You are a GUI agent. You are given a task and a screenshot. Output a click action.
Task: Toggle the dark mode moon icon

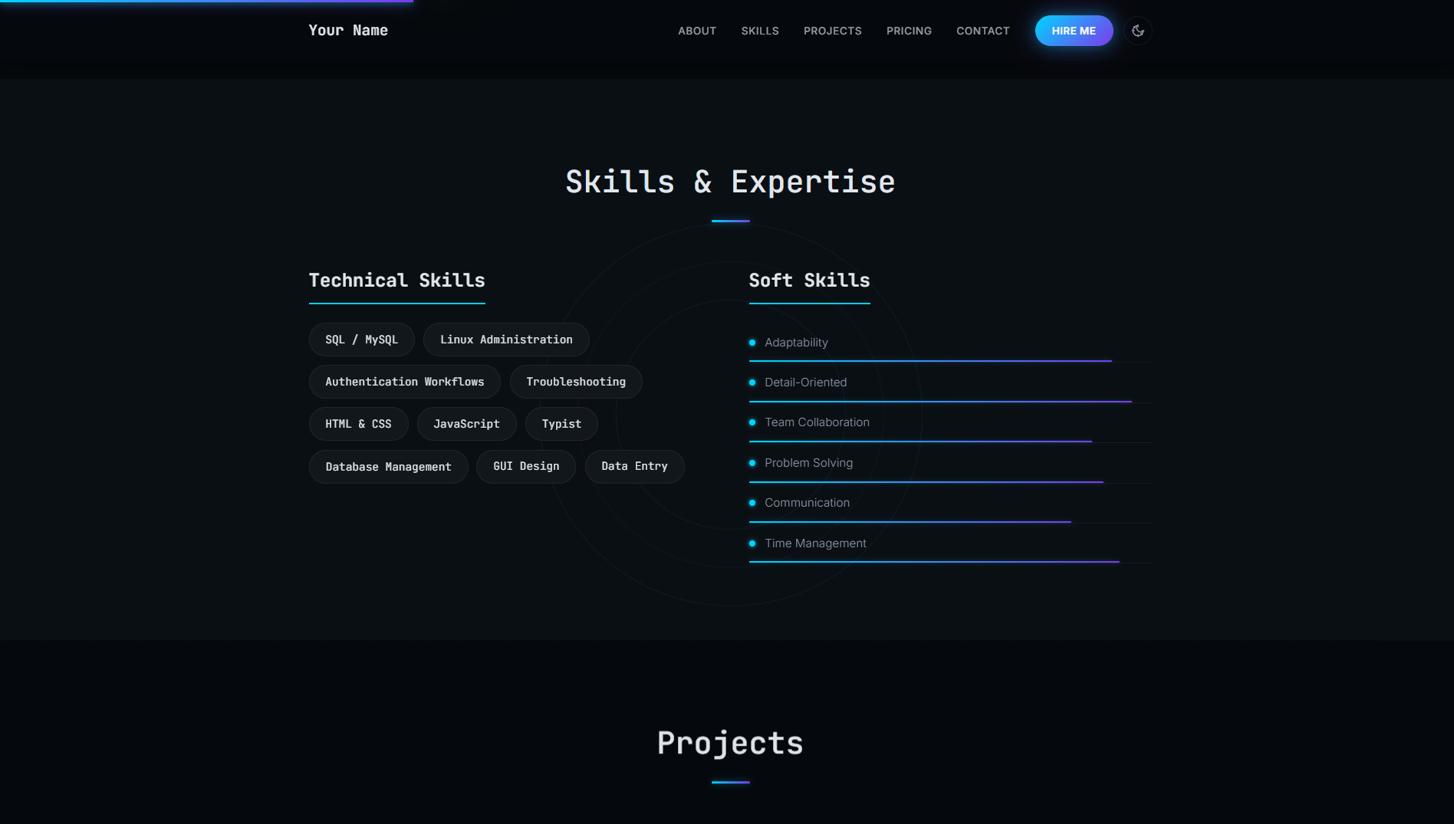(x=1138, y=31)
